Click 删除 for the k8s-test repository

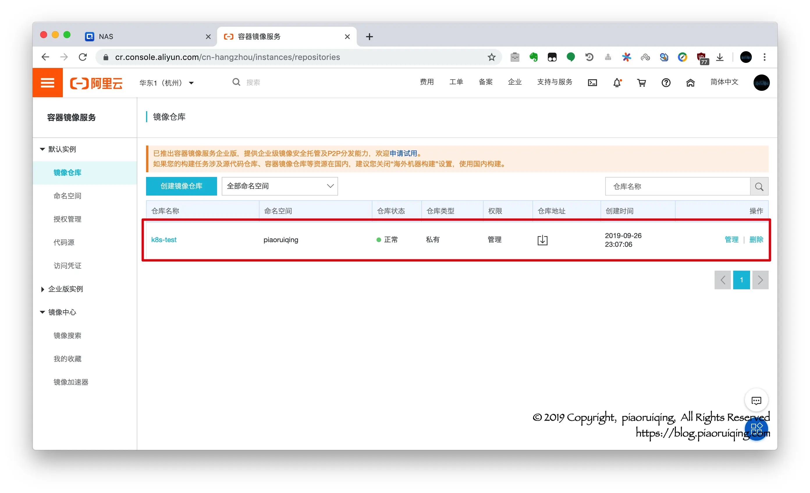point(756,240)
